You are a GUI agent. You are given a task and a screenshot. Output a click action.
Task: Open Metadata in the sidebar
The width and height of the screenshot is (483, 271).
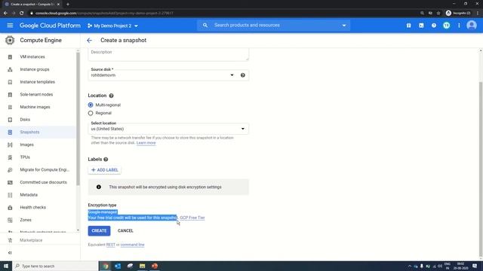pos(29,195)
